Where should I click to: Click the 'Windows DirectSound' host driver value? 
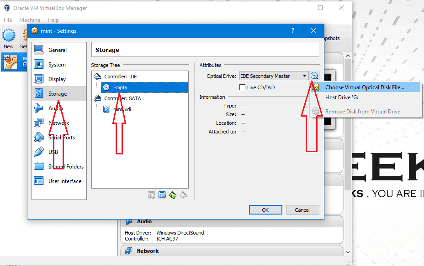pyautogui.click(x=180, y=233)
